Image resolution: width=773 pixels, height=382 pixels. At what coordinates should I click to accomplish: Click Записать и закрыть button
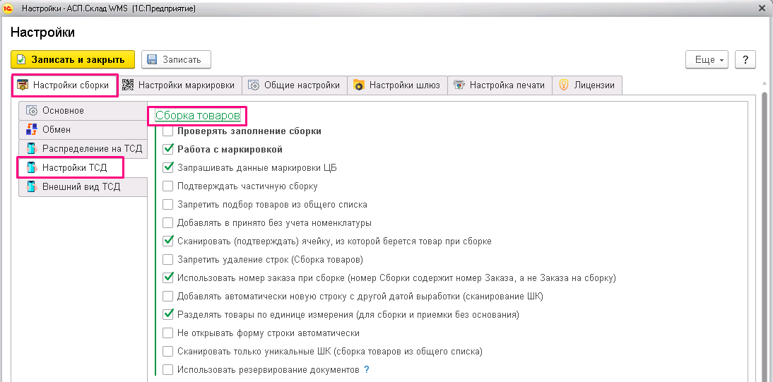click(x=73, y=59)
